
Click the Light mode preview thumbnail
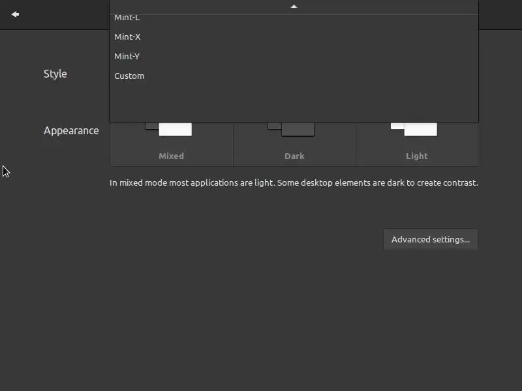coord(414,129)
